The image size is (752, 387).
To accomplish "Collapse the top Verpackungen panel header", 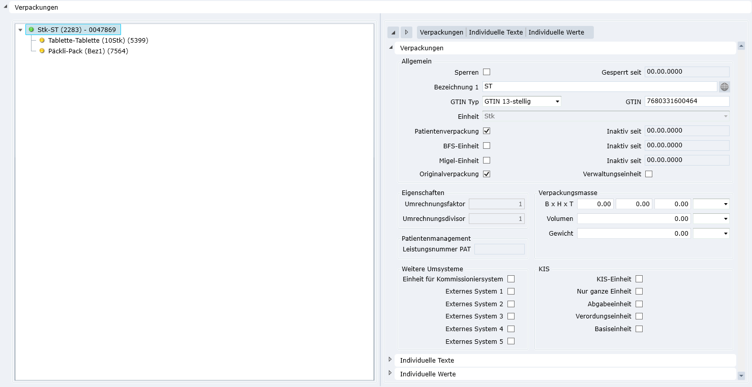I will (5, 7).
